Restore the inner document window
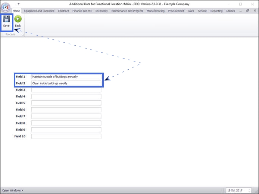 coord(247,10)
